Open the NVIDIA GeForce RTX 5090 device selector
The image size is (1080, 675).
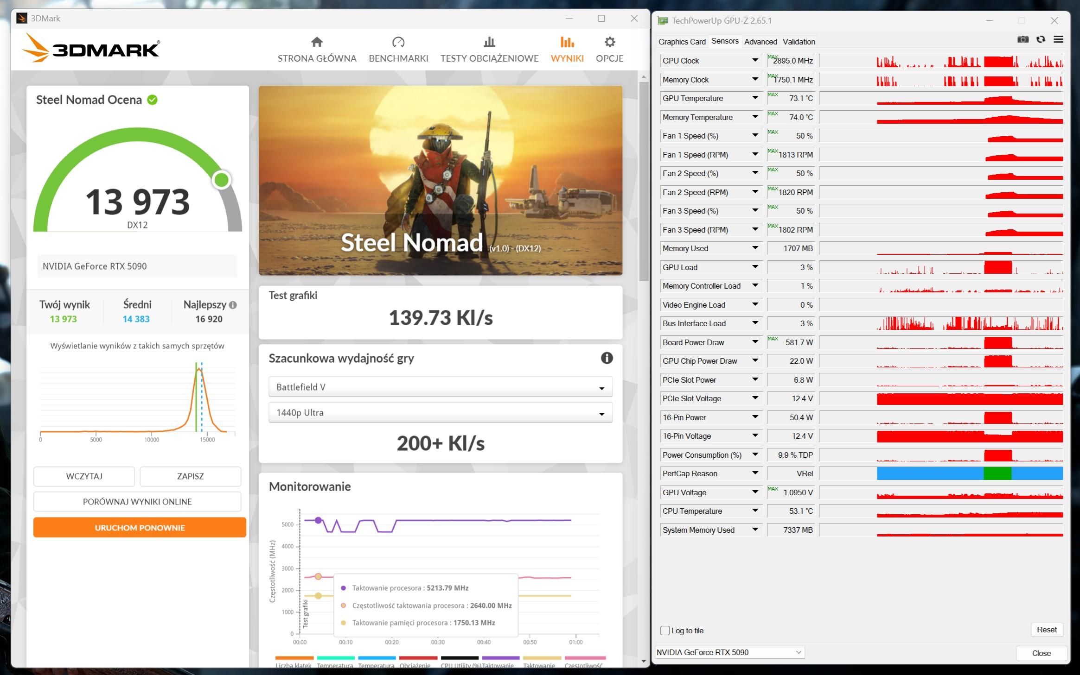click(729, 652)
